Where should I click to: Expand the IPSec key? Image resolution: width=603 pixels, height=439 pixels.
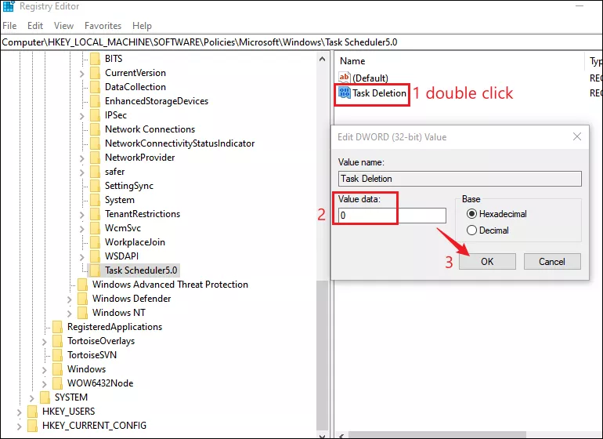(x=82, y=115)
